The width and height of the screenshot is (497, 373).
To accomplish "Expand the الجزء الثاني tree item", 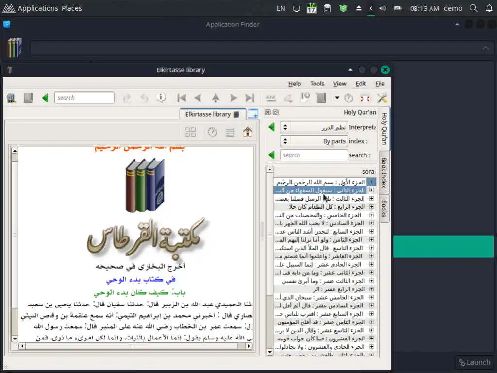I will 371,190.
